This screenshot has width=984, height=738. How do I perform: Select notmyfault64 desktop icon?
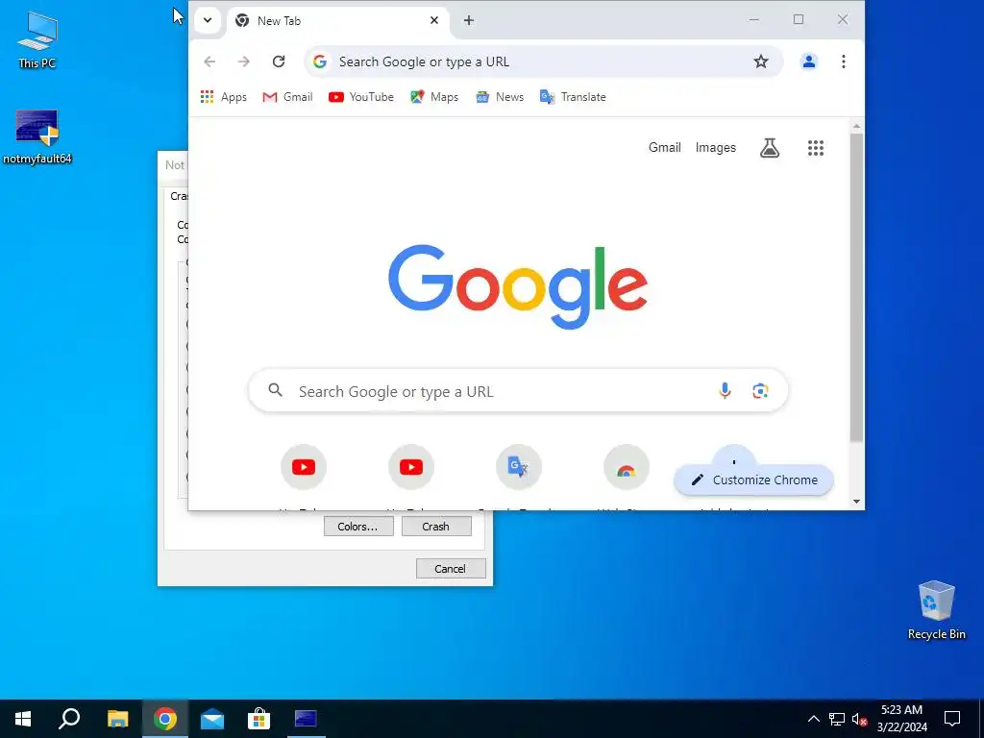coord(37,136)
